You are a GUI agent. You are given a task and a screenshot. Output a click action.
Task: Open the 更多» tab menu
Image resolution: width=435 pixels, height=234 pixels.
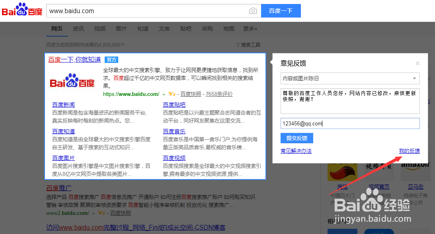coord(250,29)
